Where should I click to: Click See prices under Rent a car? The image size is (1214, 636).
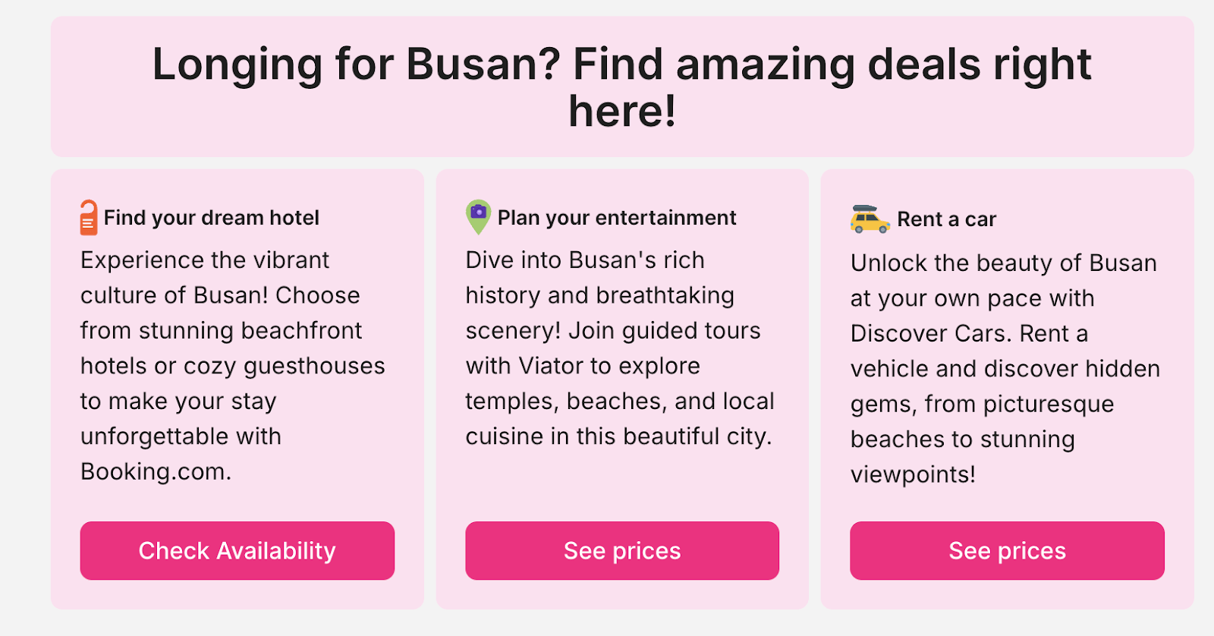[x=1007, y=551]
